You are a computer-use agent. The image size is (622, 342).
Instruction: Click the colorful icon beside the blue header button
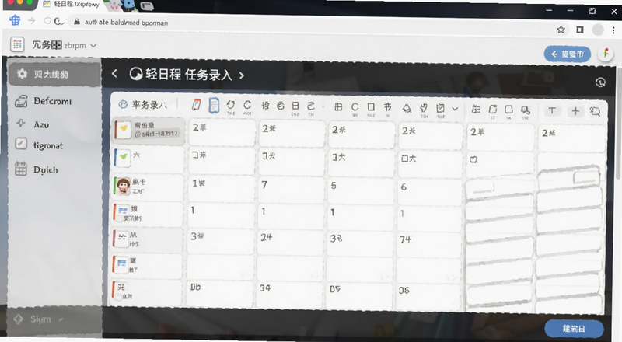pos(606,53)
